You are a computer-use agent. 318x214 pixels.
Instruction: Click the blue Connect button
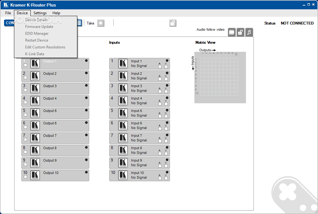click(x=9, y=23)
